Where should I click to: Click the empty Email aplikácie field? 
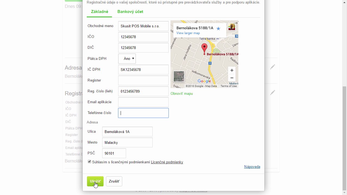[x=143, y=102]
